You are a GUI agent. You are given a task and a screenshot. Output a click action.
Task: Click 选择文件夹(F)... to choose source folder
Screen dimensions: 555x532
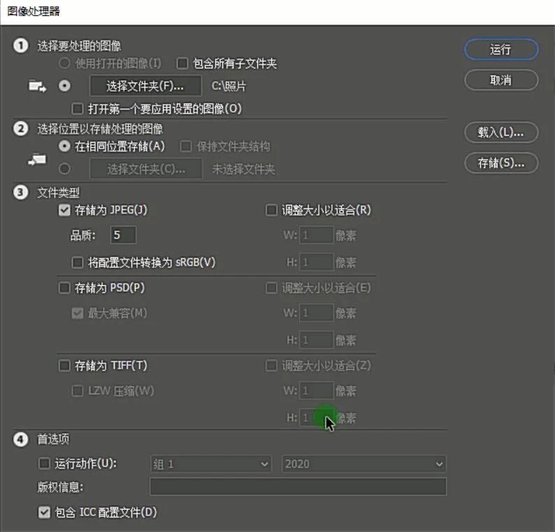click(146, 86)
